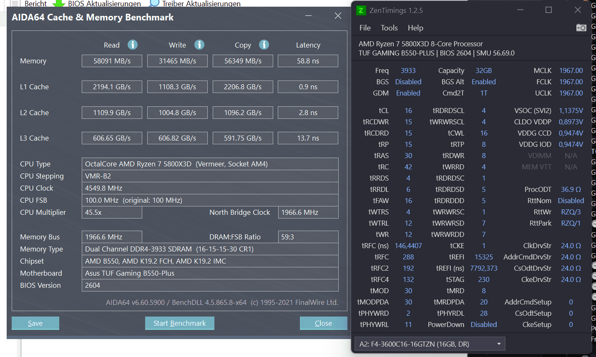Select L3 Cache latency 13.7 ns
596x357 pixels.
(x=308, y=138)
